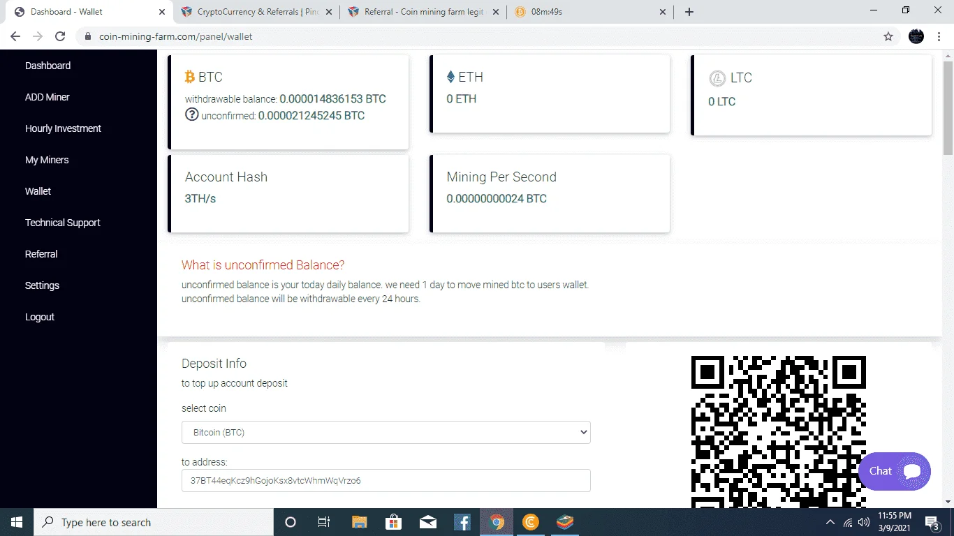Click the deposit QR code image
Screen dimensions: 954x536
(779, 431)
